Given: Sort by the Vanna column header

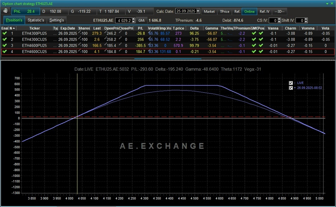Looking at the screenshot, I should [273, 28].
